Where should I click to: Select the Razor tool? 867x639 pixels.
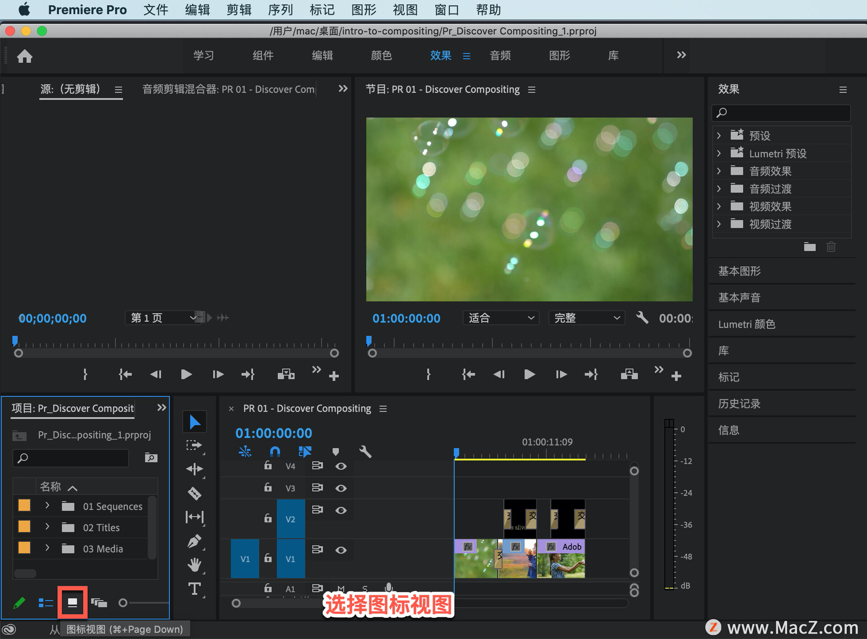pyautogui.click(x=194, y=493)
